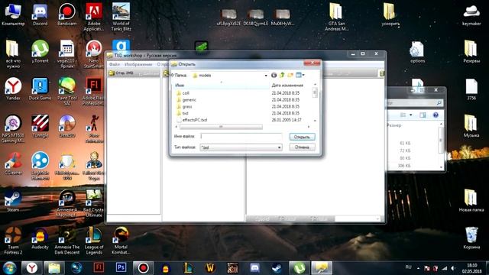This screenshot has width=489, height=275.
Task: Open the Музыка folder on desktop
Action: click(x=471, y=126)
